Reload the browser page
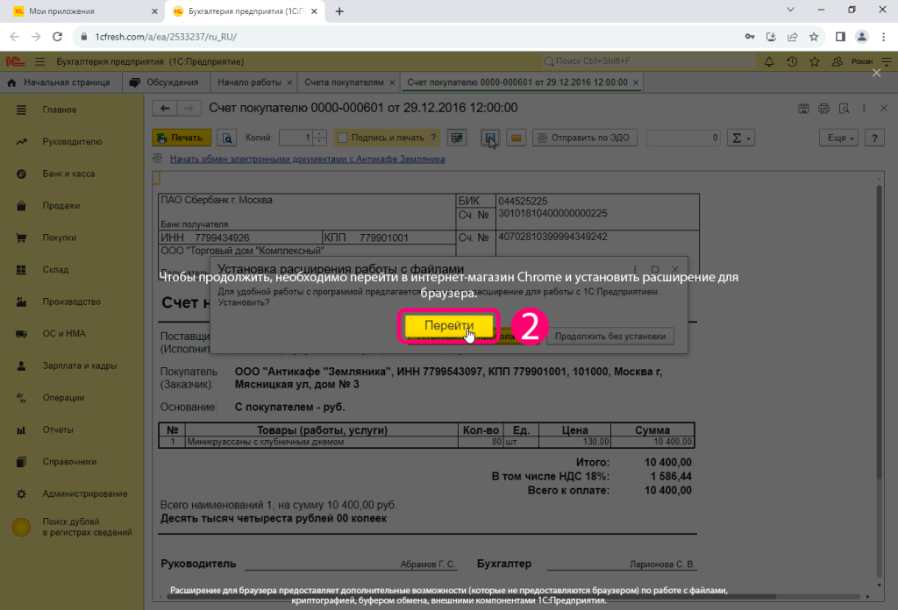This screenshot has width=898, height=610. click(x=57, y=37)
